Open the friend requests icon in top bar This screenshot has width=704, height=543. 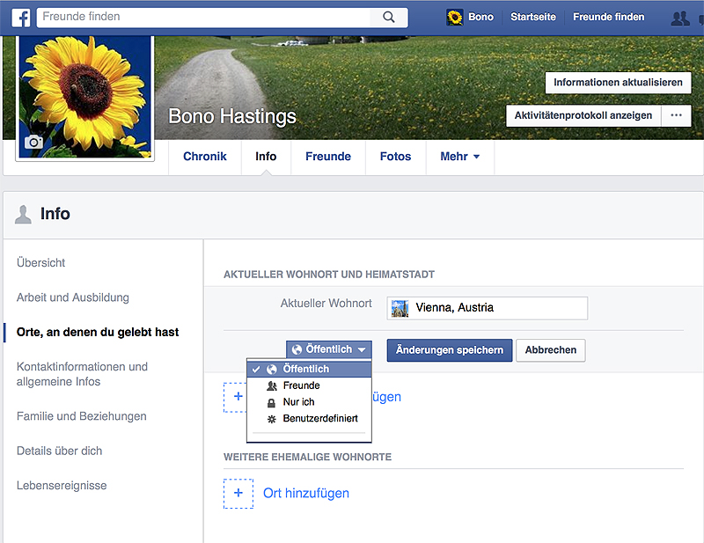tap(680, 18)
